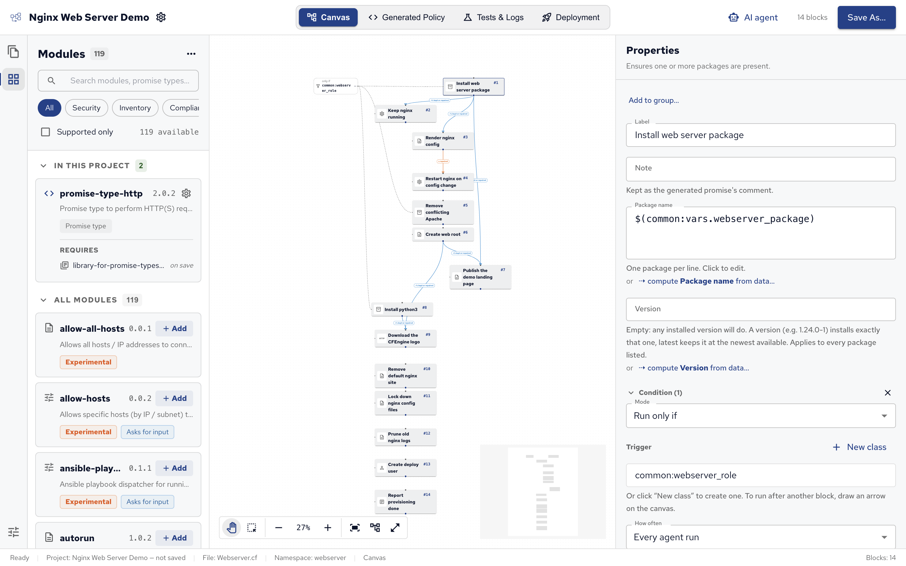Open the How often dropdown
The image size is (906, 566).
(x=760, y=537)
